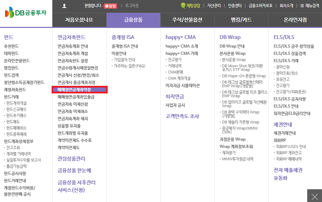Image resolution: width=322 pixels, height=202 pixels.
Task: Open 금융상품 한눈에
Action: coord(74,170)
